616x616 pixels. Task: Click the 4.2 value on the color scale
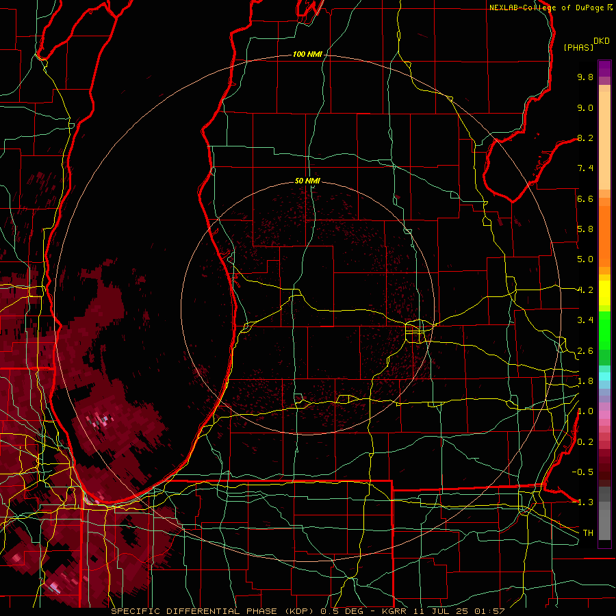pos(585,290)
